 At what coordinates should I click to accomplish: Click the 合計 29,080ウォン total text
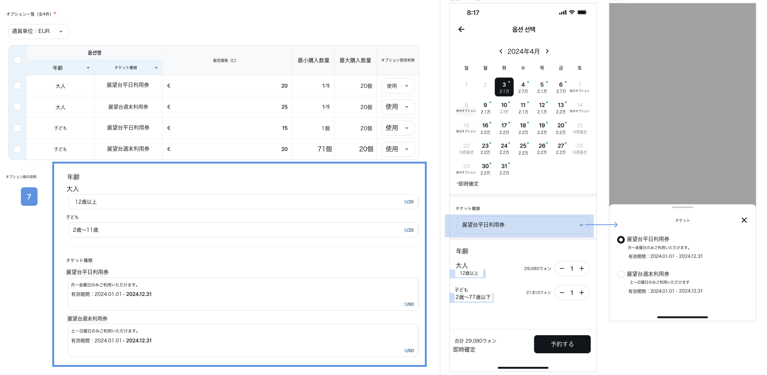pyautogui.click(x=475, y=341)
